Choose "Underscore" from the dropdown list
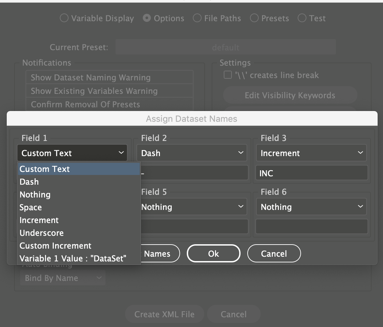Screen dimensions: 383x327 pyautogui.click(x=42, y=233)
